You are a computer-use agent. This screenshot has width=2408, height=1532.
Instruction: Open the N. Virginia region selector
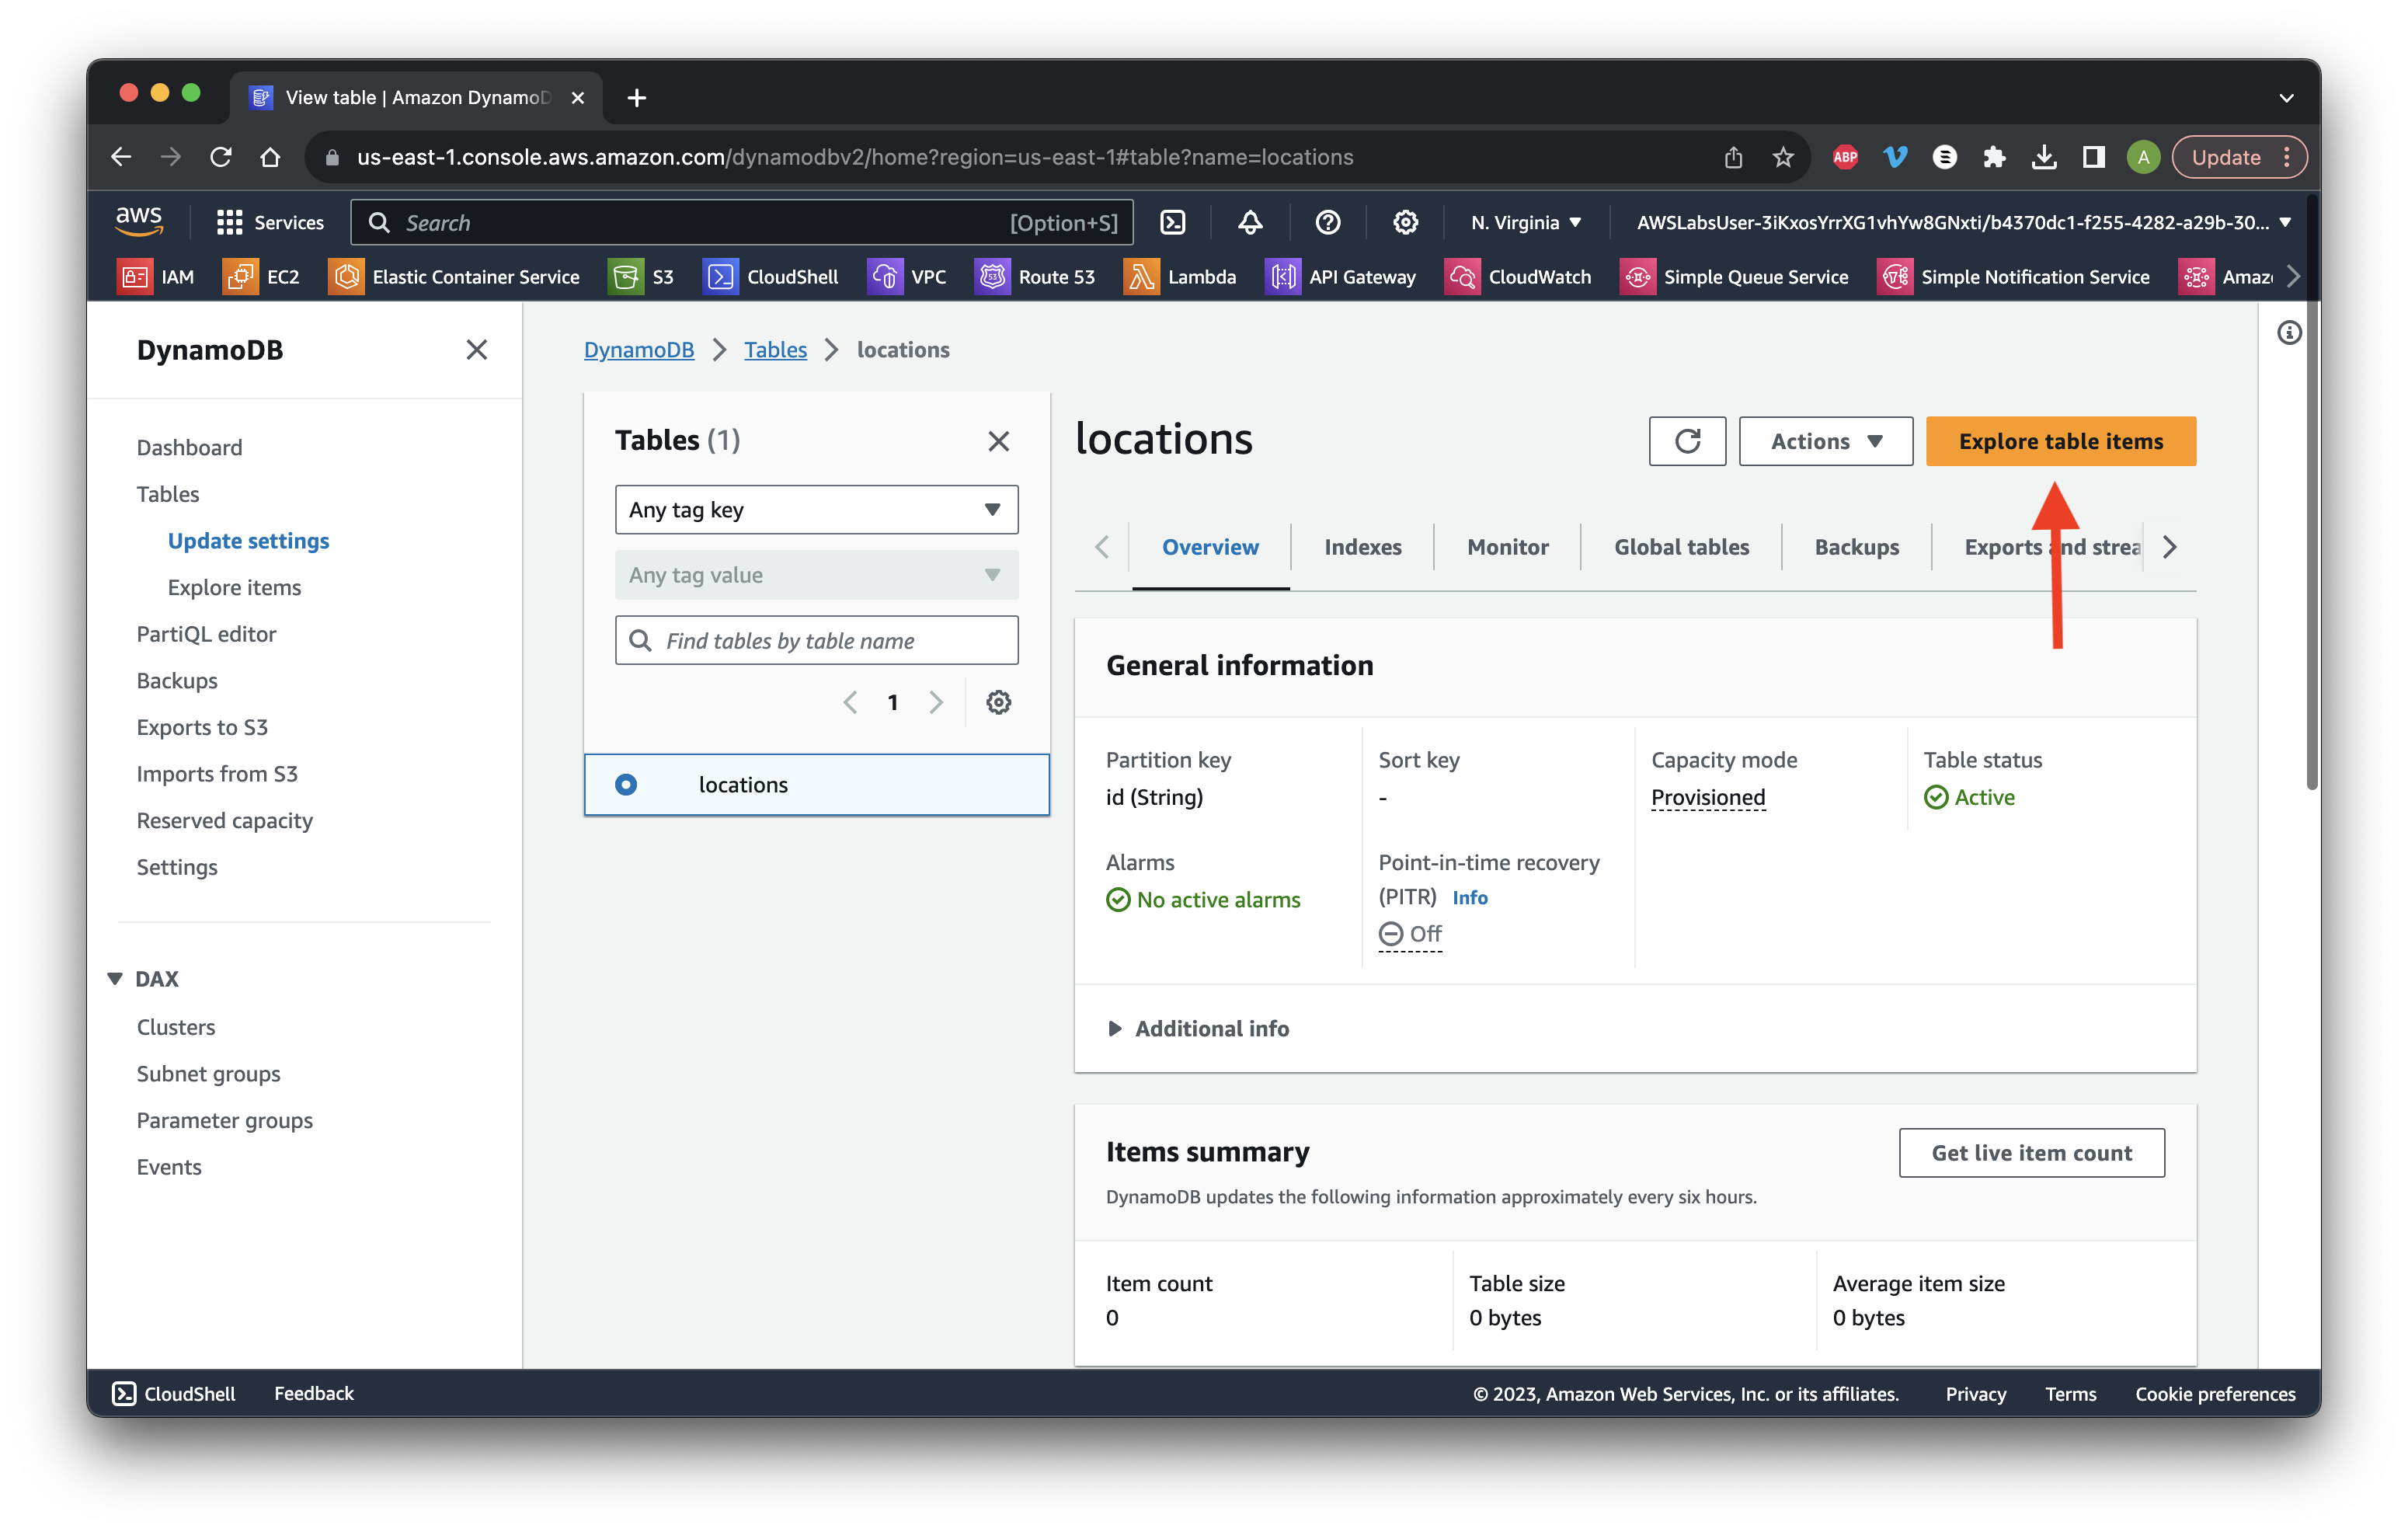tap(1526, 222)
